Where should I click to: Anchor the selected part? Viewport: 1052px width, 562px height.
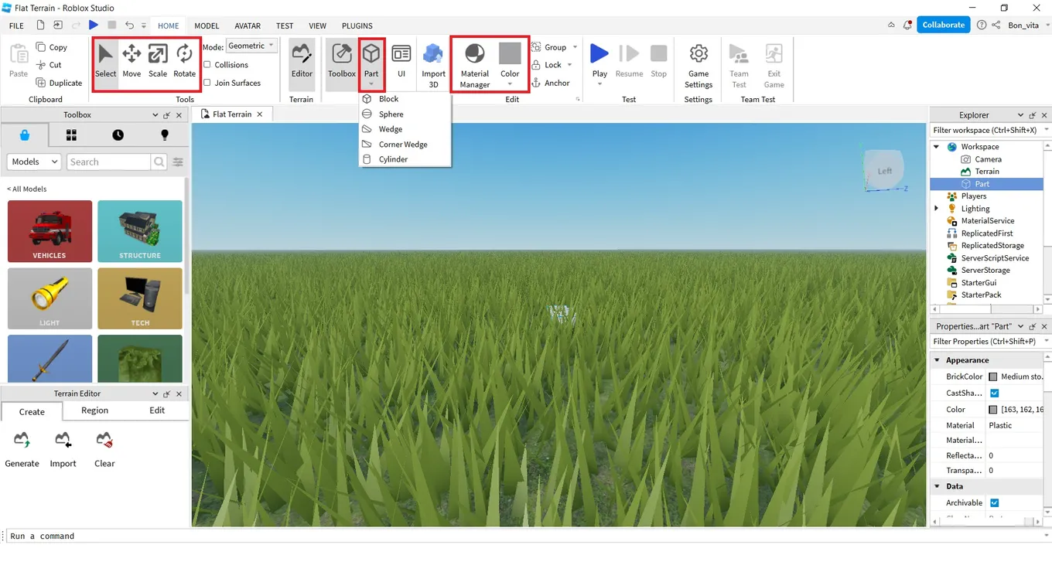click(x=551, y=83)
